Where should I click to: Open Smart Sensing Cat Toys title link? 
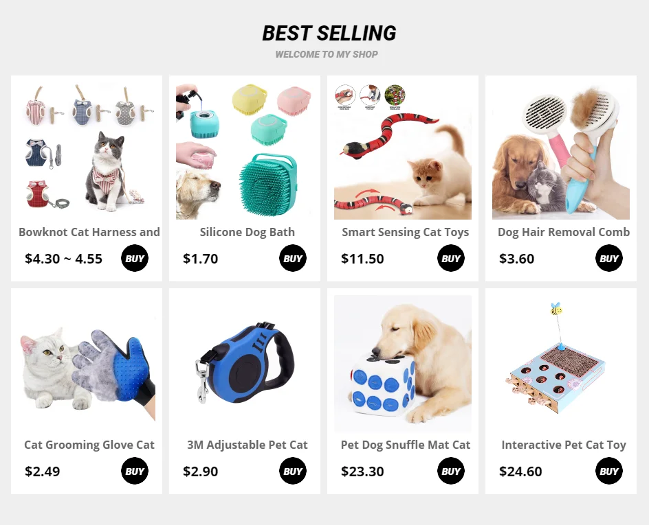coord(405,232)
